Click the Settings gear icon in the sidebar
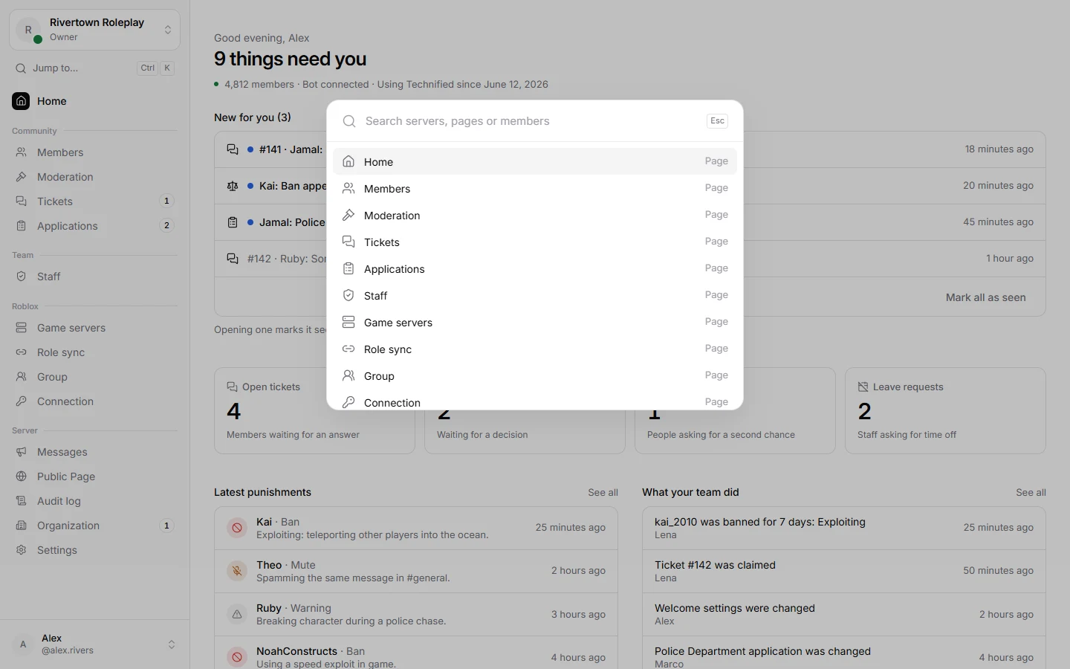 [x=22, y=550]
